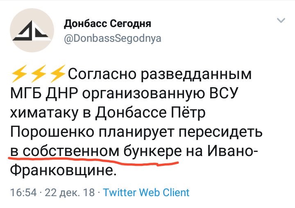Screen dimensions: 295x208
Task: Click the word бункере above the red underline
Action: (152, 153)
